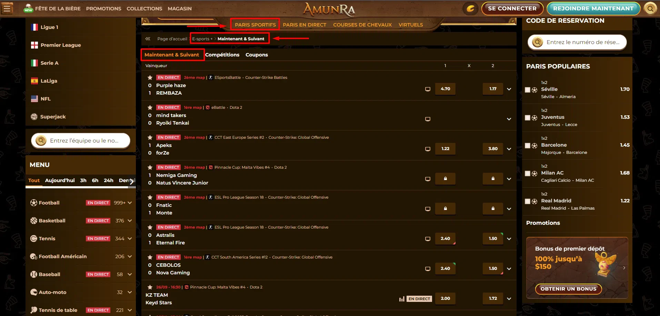Open live stream icon for Nemiga Gaming match

click(428, 179)
